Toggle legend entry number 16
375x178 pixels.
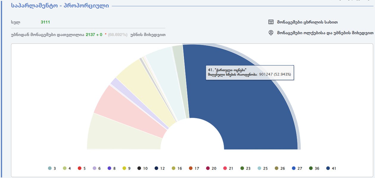[177, 168]
